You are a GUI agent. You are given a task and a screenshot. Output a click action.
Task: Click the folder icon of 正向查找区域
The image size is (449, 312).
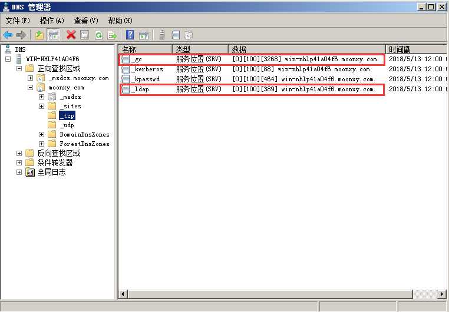tap(29, 68)
